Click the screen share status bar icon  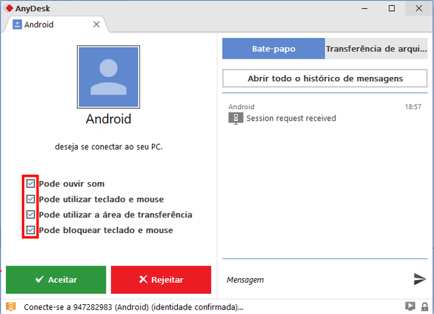pyautogui.click(x=410, y=307)
